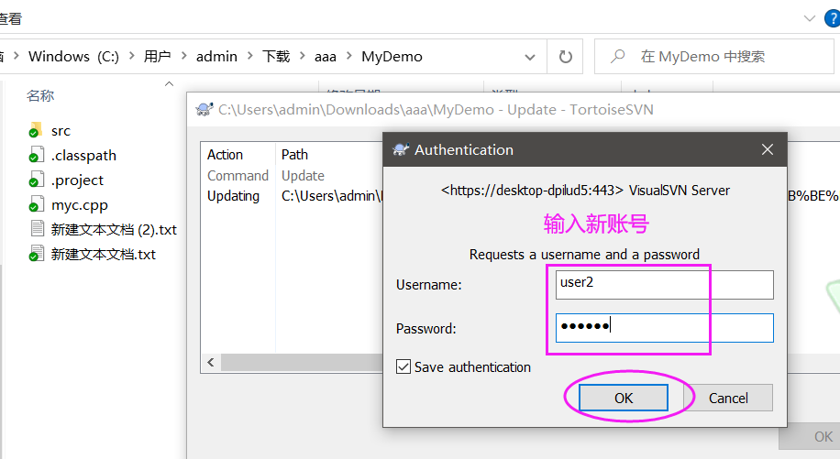Screen dimensions: 840x459
Task: Close the Authentication dialog
Action: pyautogui.click(x=768, y=149)
